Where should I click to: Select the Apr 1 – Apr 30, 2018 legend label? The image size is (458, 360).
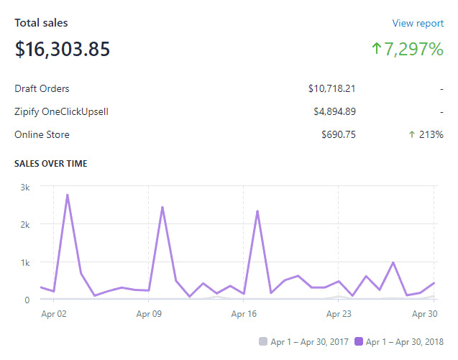click(x=405, y=342)
